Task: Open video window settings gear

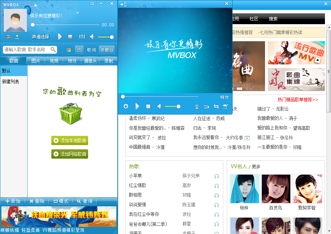Action: coord(126,106)
